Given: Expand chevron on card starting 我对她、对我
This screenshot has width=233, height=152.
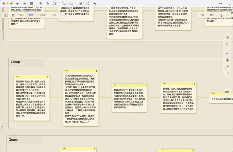Looking at the screenshot, I should pos(195,84).
